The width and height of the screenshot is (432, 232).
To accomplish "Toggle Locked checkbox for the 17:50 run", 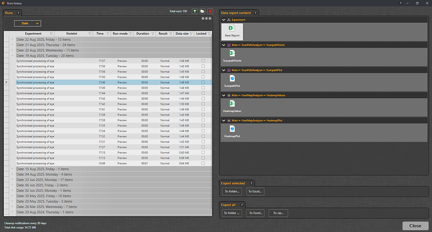I will click(x=203, y=77).
